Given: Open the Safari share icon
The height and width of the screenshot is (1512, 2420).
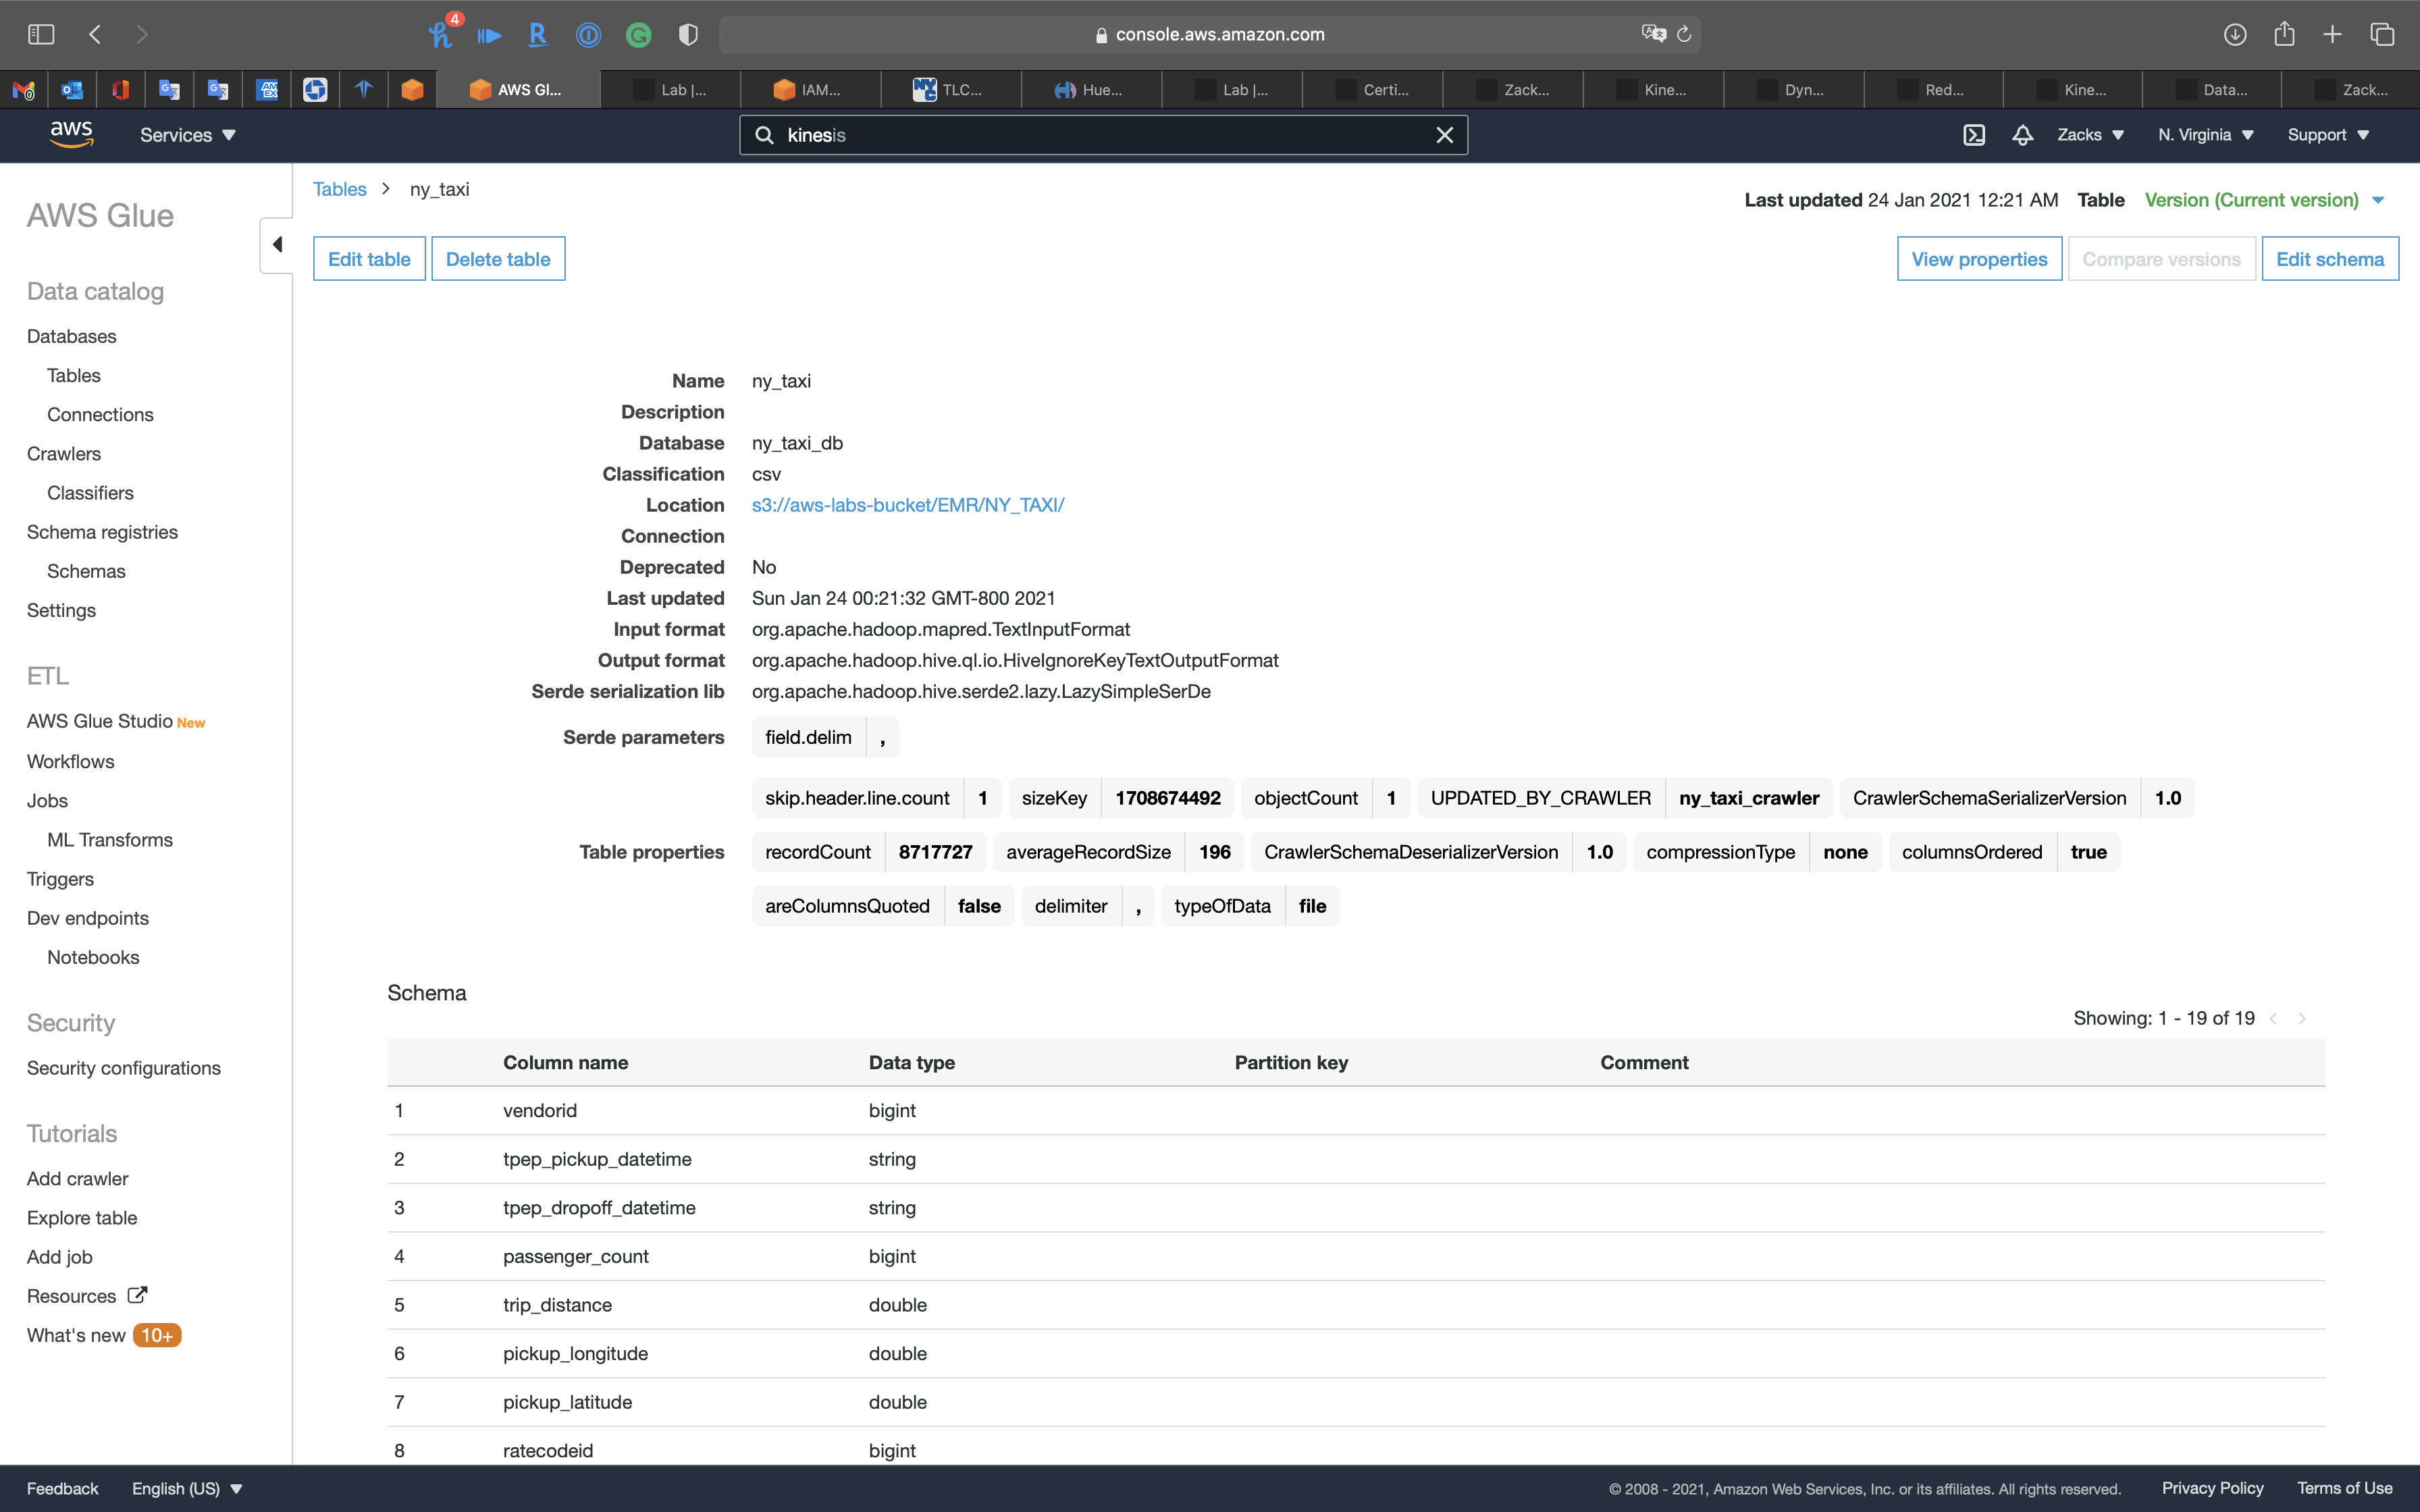Looking at the screenshot, I should (2284, 34).
